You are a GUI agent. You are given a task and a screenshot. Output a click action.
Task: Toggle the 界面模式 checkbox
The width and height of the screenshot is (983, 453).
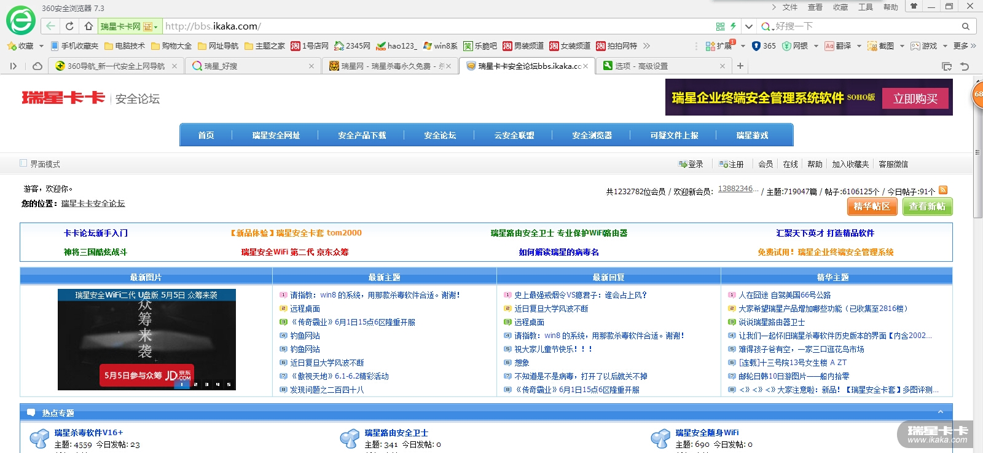tap(23, 163)
